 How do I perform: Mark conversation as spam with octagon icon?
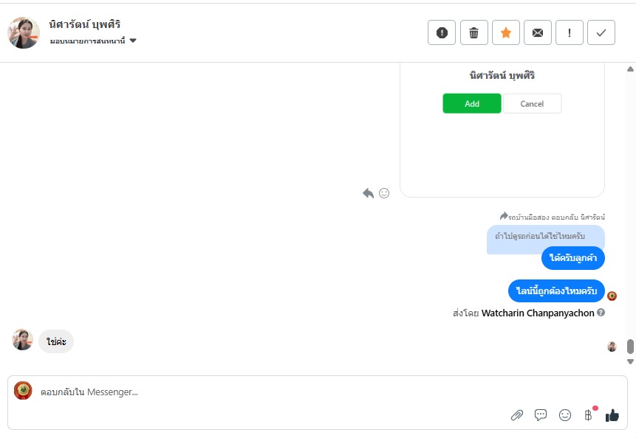coord(442,32)
